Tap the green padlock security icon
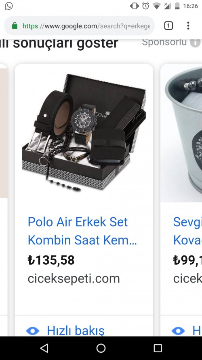 15,26
